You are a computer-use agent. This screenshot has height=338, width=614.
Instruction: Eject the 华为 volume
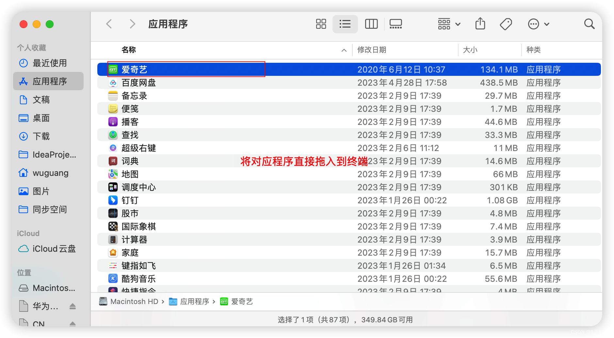(x=73, y=306)
